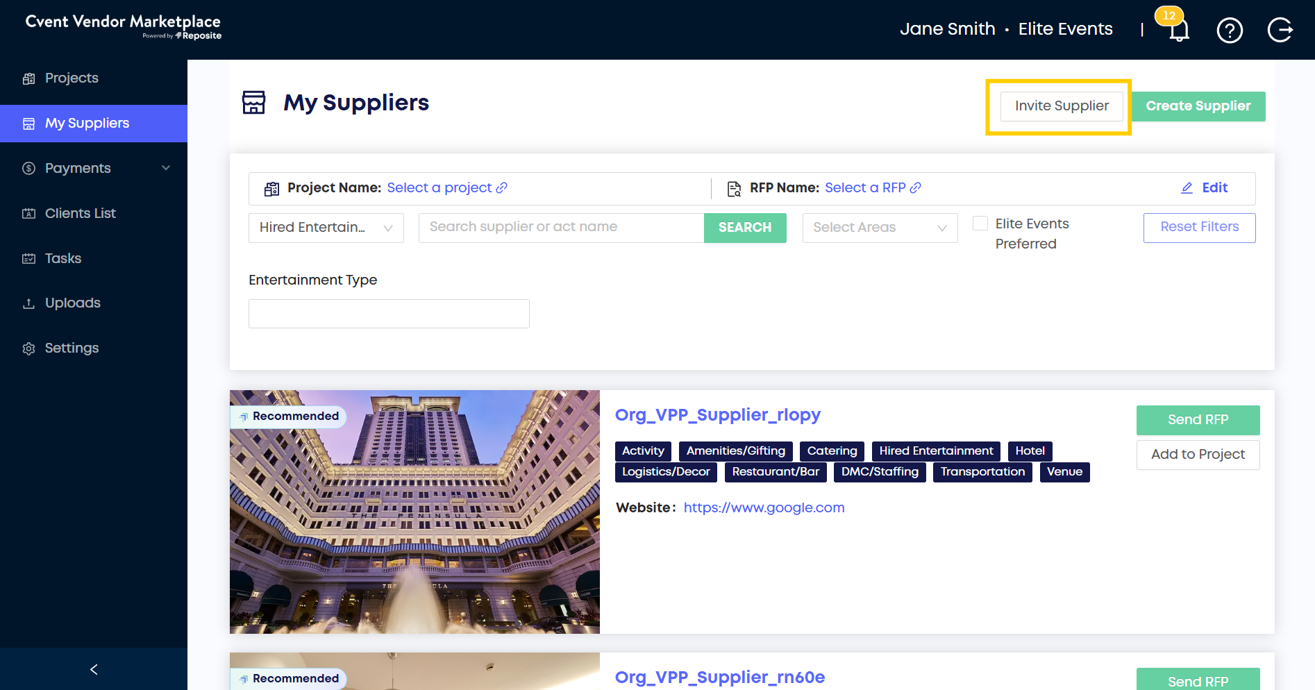Open the https://www.google.com website link
1315x690 pixels.
point(764,507)
